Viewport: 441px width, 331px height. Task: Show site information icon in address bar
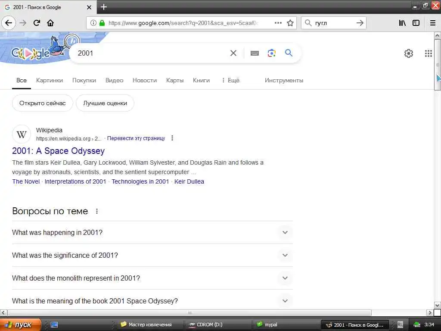coord(93,23)
